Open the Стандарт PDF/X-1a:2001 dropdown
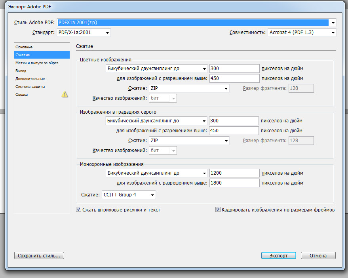The image size is (348, 278). point(84,32)
